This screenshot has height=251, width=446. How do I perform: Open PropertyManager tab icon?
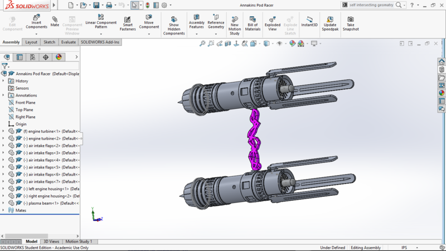click(x=20, y=57)
